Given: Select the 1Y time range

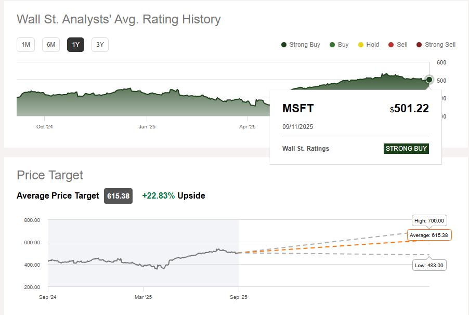Looking at the screenshot, I should 76,45.
